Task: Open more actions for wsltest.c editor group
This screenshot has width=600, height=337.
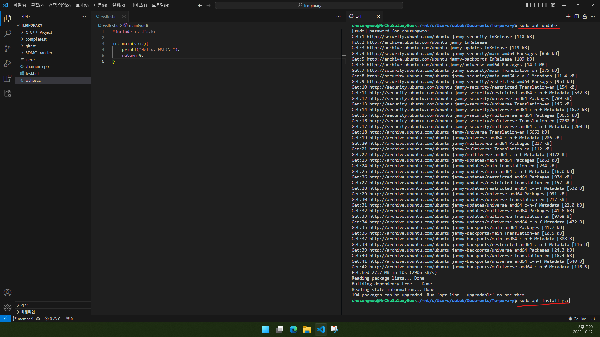Action: tap(338, 17)
